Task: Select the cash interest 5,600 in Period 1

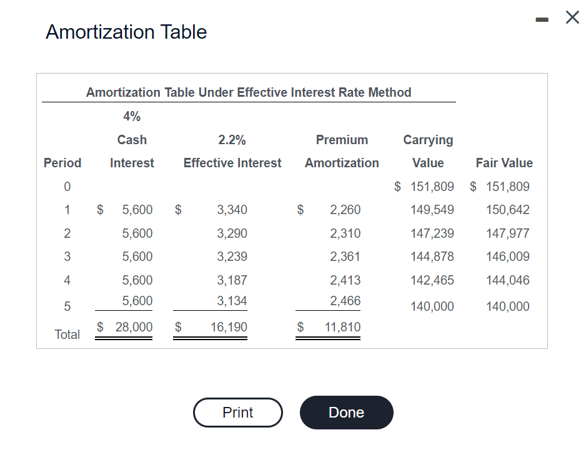Action: click(x=137, y=210)
